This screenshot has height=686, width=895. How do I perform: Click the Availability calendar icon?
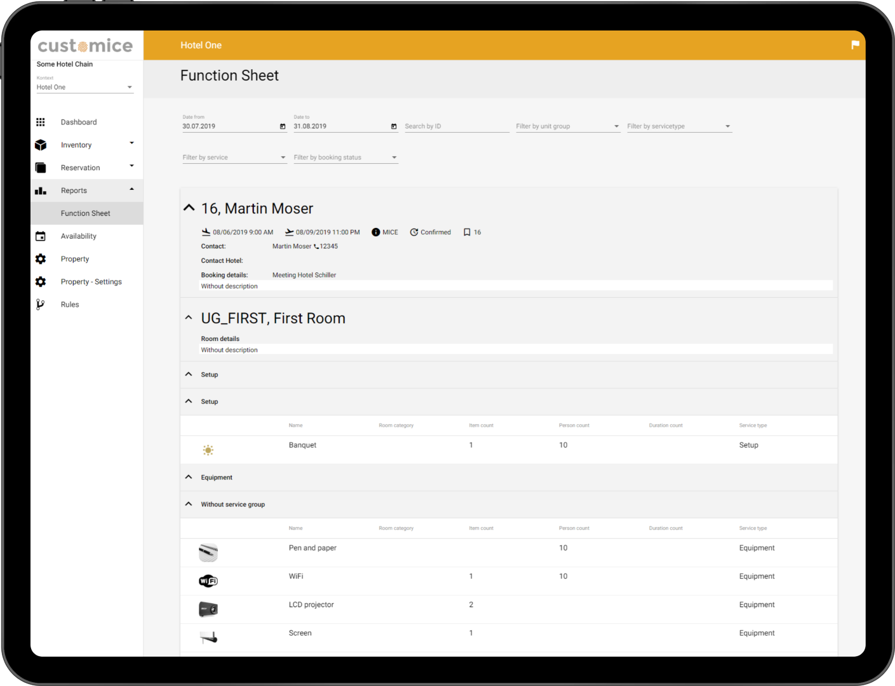(41, 236)
